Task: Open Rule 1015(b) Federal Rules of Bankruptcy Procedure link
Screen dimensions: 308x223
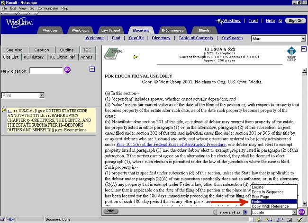Action: [171, 145]
